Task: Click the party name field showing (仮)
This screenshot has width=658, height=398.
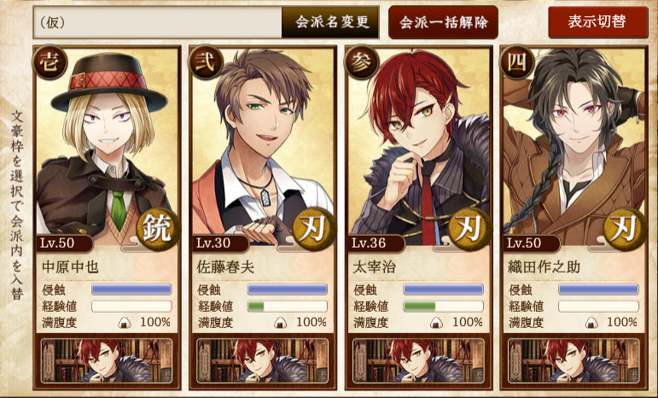Action: tap(158, 22)
